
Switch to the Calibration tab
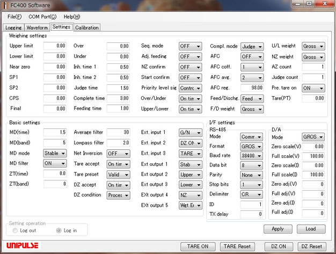[x=86, y=27]
